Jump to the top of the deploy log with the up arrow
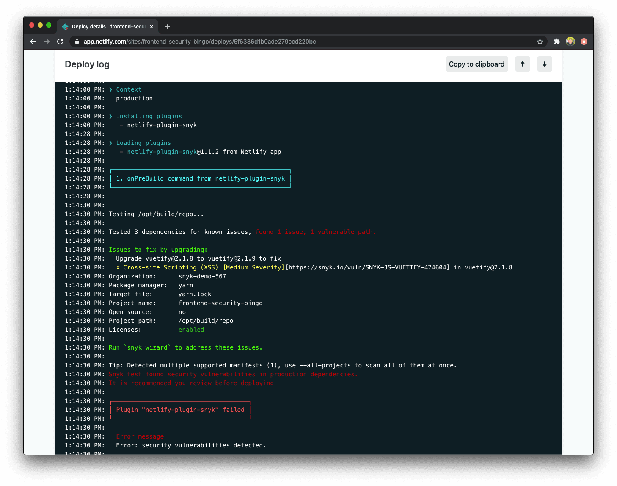Screen dimensions: 617x486 coord(523,64)
